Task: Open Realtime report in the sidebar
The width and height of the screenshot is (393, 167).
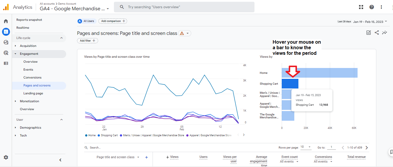Action: click(23, 28)
